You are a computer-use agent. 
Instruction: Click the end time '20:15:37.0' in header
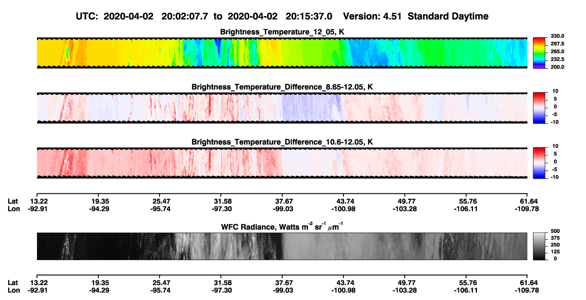tap(309, 16)
